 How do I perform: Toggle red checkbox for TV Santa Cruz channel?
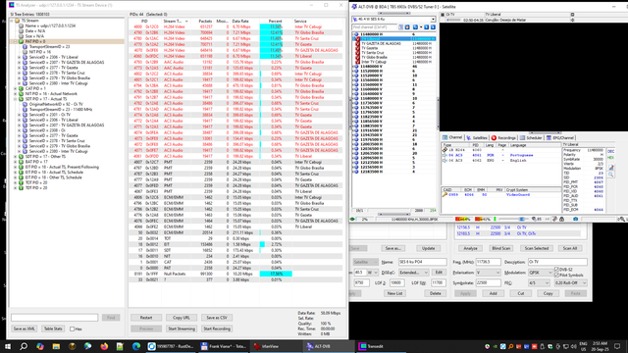point(357,52)
